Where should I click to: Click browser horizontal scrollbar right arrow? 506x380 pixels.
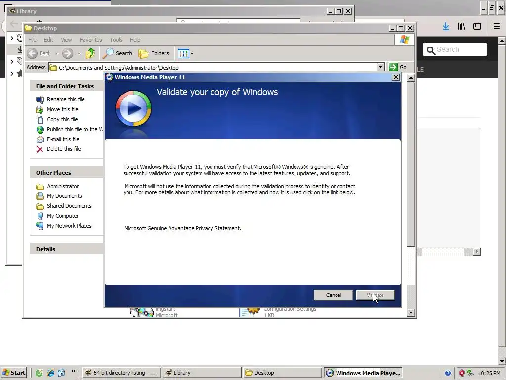[477, 252]
